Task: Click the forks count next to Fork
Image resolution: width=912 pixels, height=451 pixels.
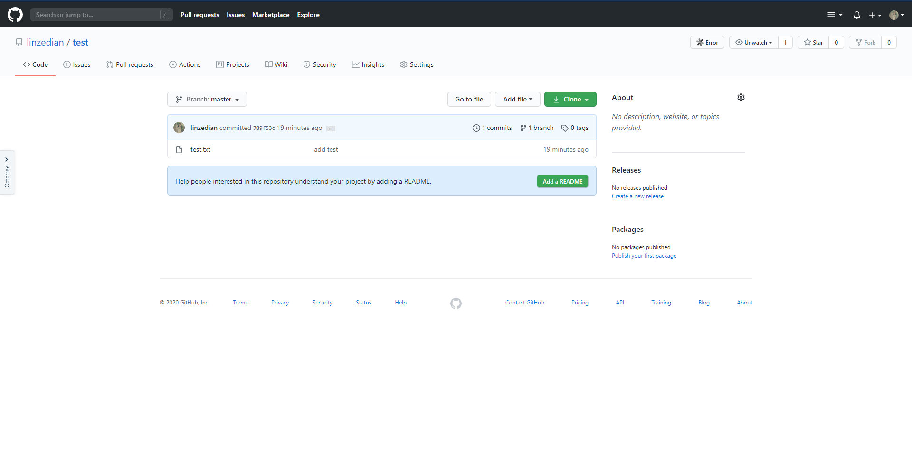Action: coord(889,42)
